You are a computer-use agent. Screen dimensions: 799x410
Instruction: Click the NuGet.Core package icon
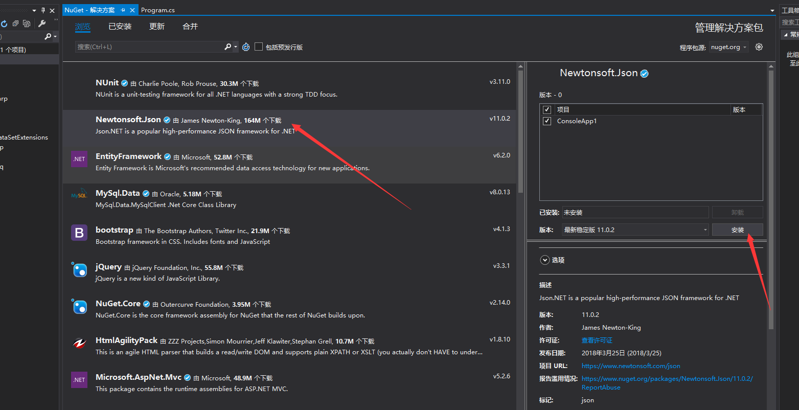tap(79, 306)
